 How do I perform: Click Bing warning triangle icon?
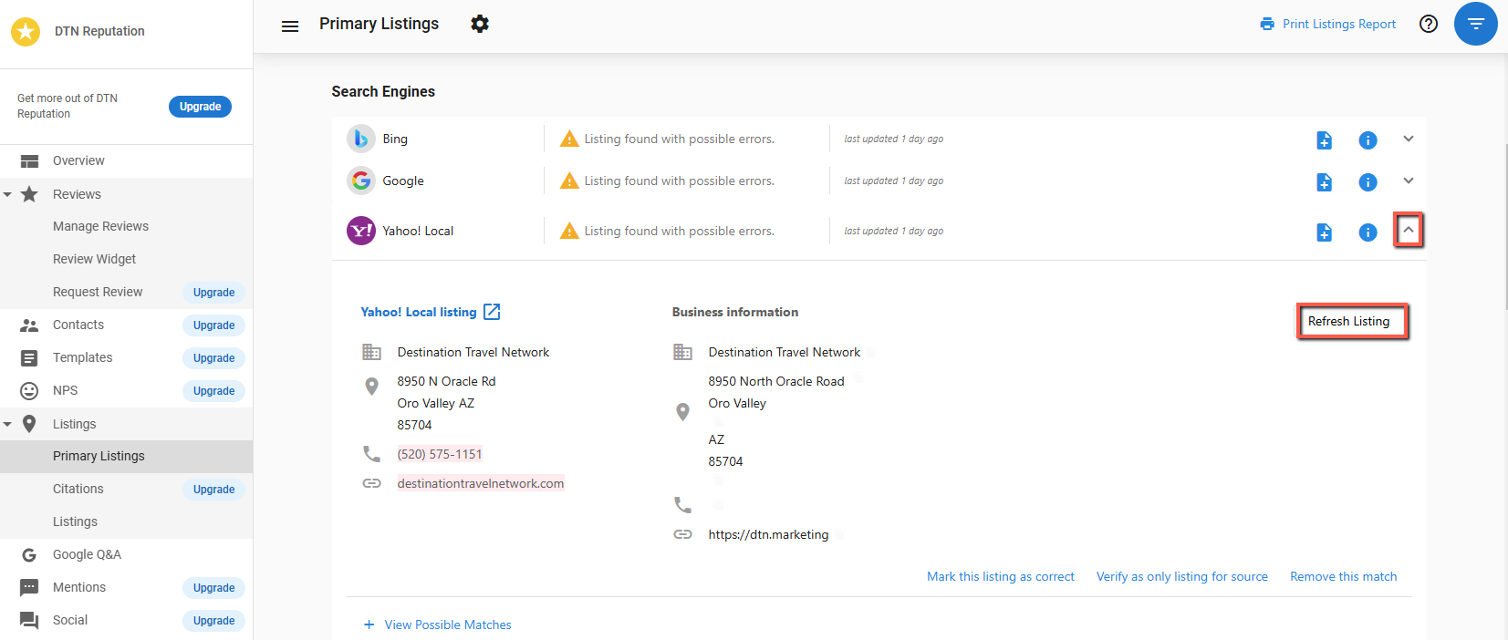(x=569, y=139)
